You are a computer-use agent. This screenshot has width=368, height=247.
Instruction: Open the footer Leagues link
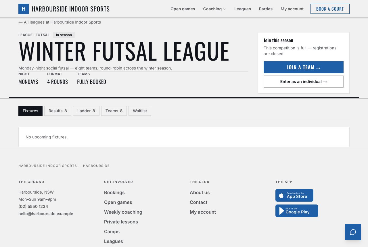point(114,241)
